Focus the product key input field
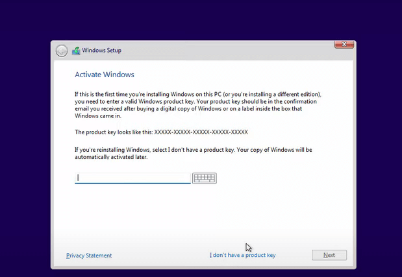 click(x=132, y=178)
